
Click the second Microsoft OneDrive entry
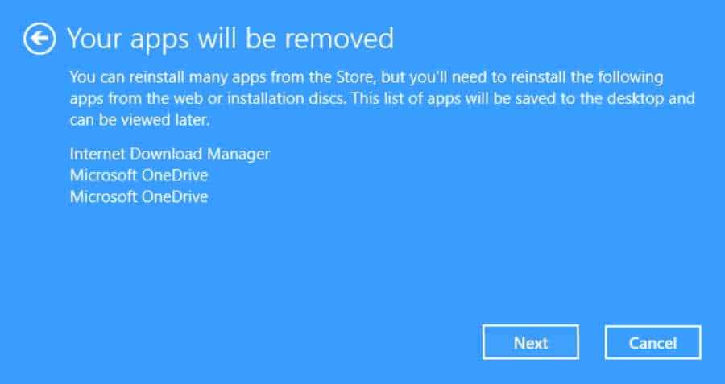click(x=139, y=197)
